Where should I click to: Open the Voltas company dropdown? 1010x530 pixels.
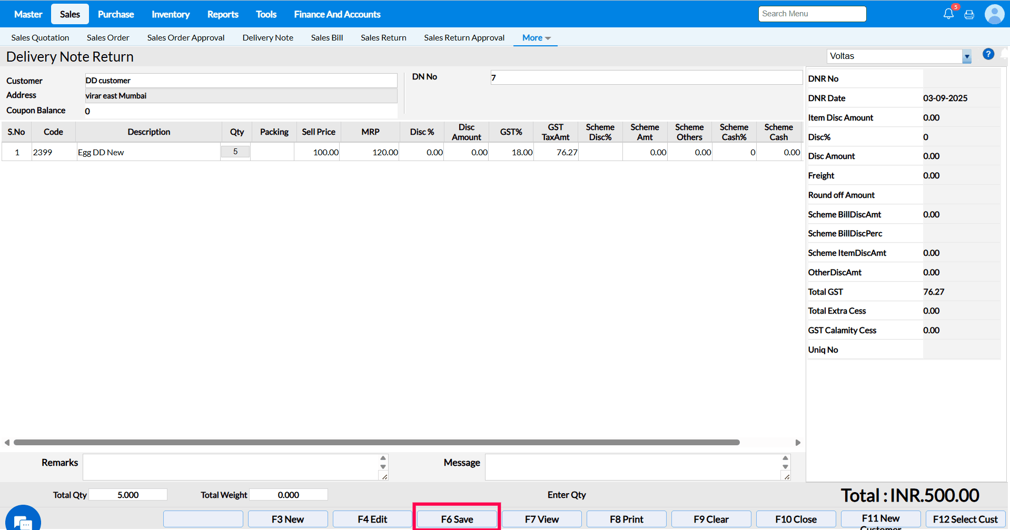(966, 56)
